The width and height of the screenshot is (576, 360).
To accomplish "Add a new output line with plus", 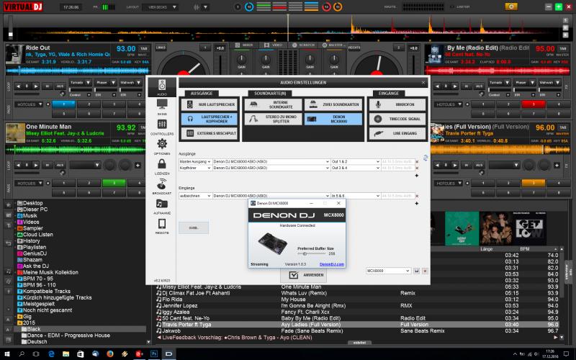I will (417, 176).
